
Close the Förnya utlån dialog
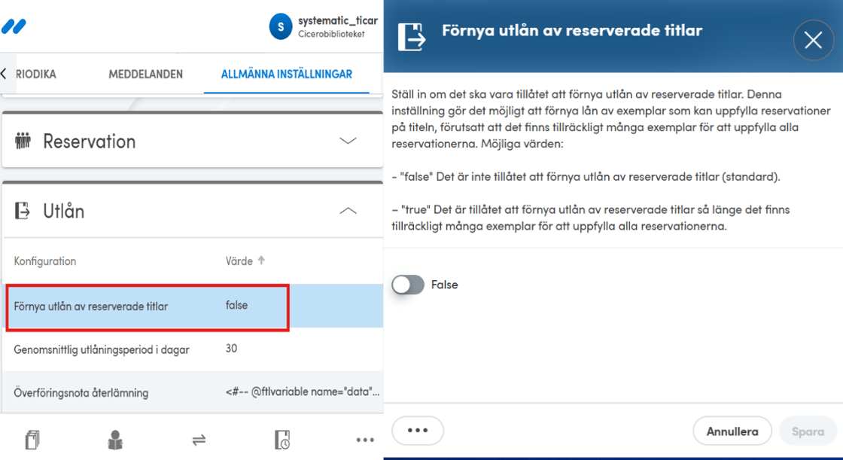pos(813,40)
